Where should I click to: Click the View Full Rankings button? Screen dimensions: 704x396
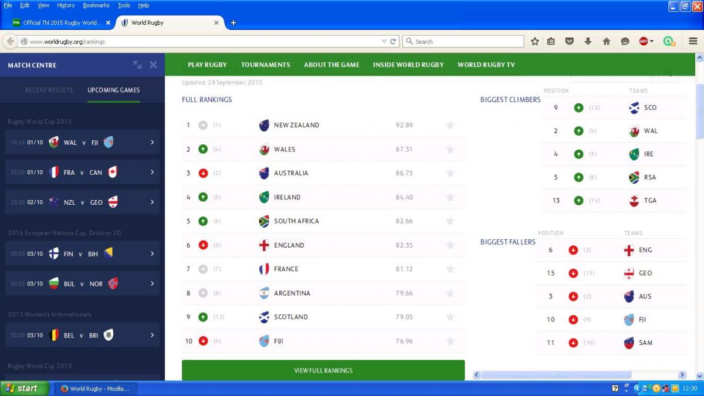(x=323, y=370)
